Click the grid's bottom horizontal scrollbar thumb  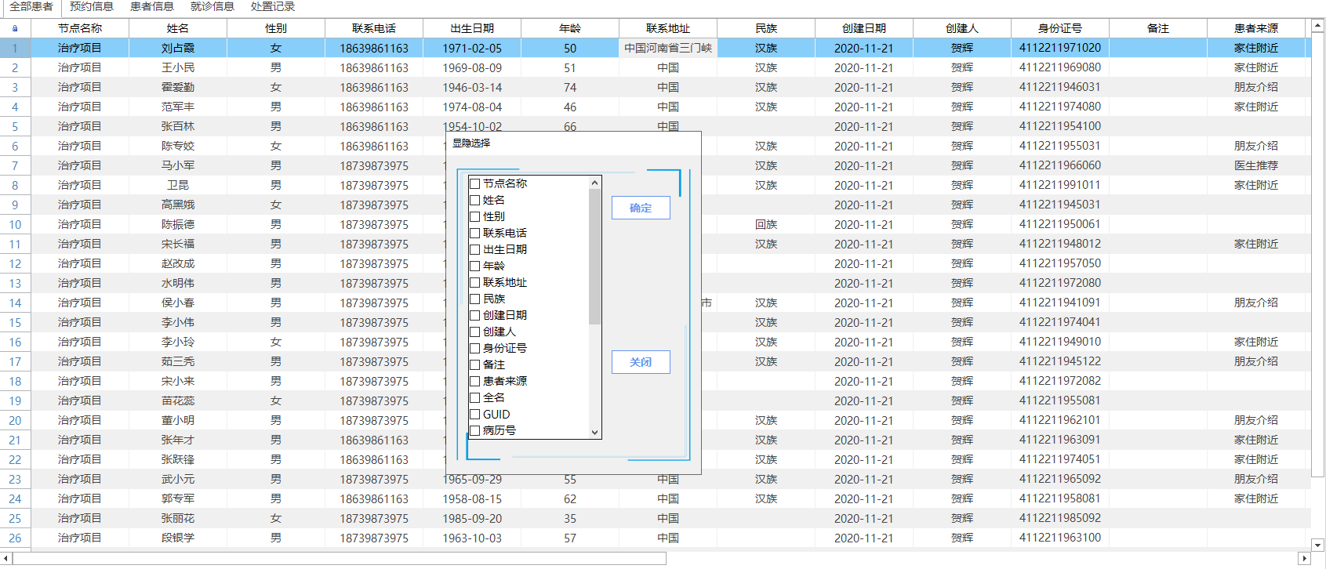tap(337, 559)
